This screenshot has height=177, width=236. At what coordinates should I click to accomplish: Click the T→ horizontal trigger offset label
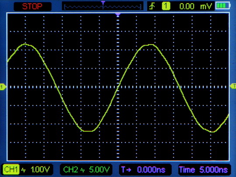point(126,170)
